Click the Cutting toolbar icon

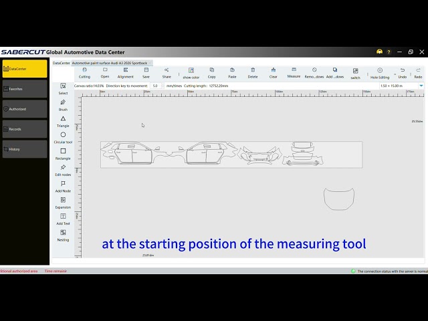(84, 73)
